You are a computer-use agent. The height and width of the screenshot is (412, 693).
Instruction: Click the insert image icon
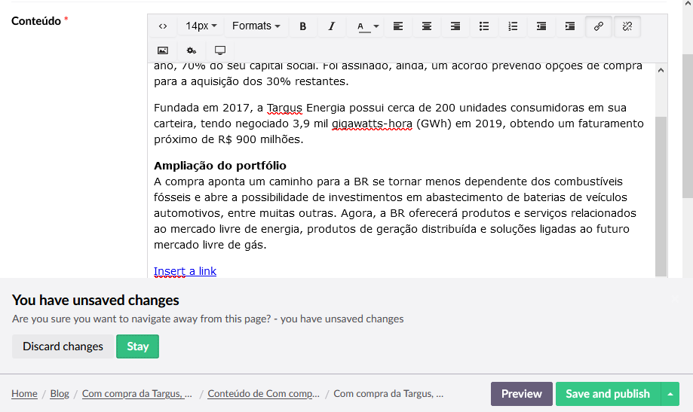[x=163, y=50]
